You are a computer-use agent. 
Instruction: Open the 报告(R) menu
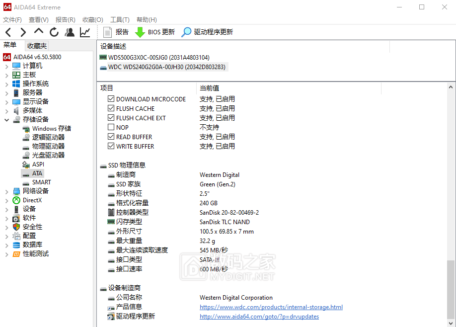coord(65,19)
